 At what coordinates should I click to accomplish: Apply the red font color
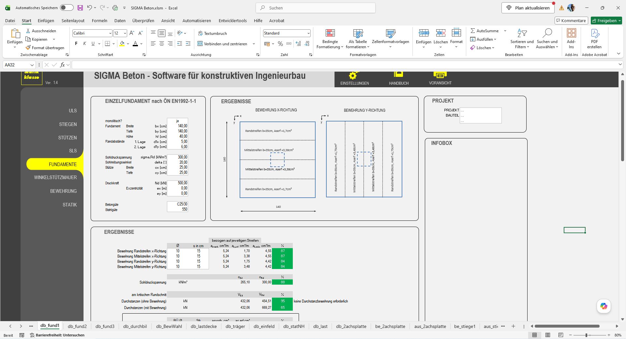135,44
